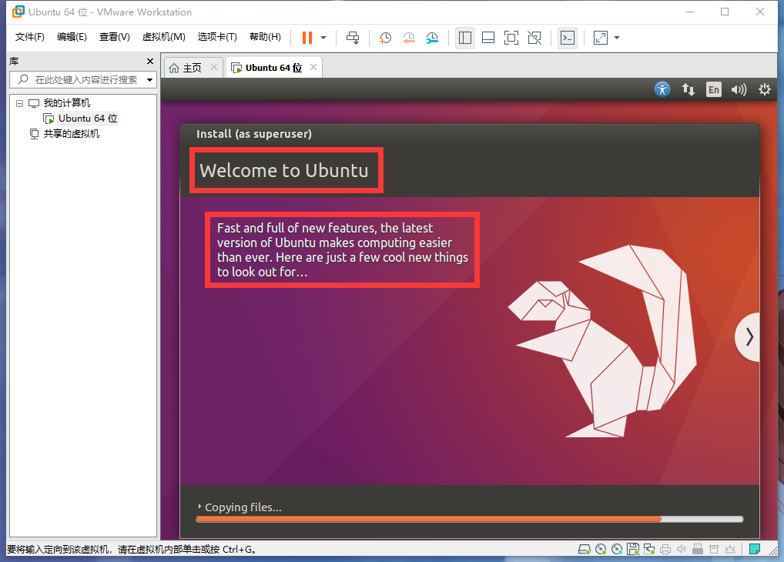Open the Ubuntu accessibility menu icon
Image resolution: width=784 pixels, height=562 pixels.
[662, 89]
